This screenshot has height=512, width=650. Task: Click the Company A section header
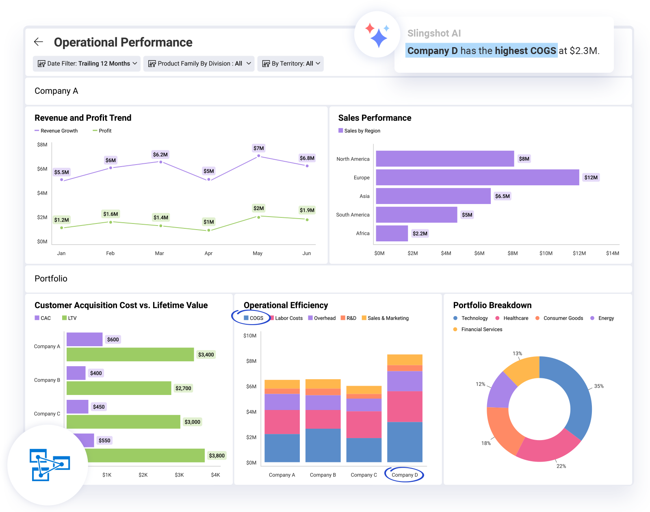tap(56, 91)
